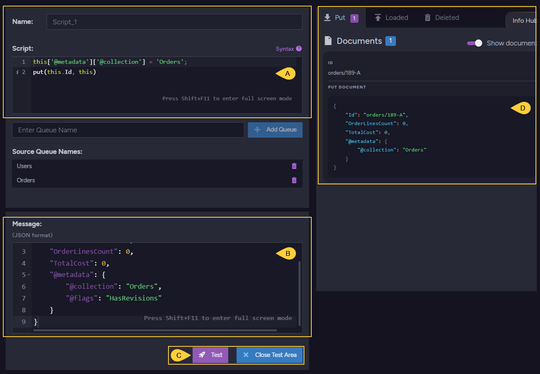Click the Add Queue button

tap(275, 130)
